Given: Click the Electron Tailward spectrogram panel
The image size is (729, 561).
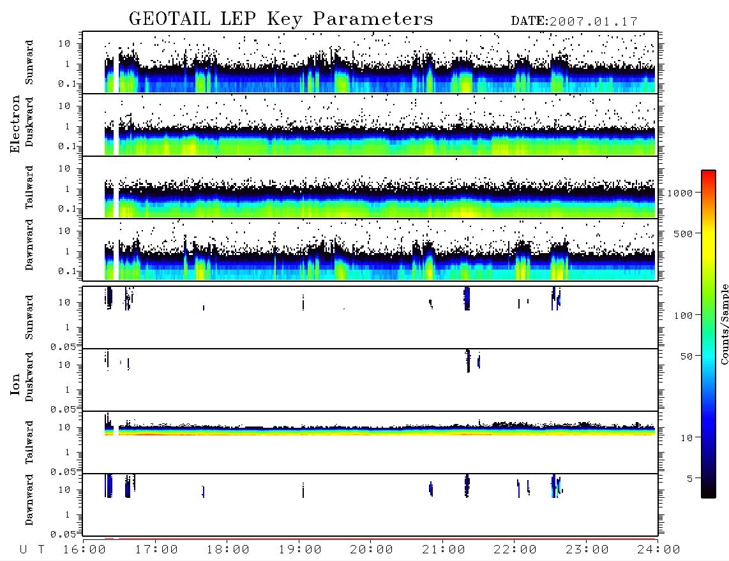Looking at the screenshot, I should tap(370, 187).
